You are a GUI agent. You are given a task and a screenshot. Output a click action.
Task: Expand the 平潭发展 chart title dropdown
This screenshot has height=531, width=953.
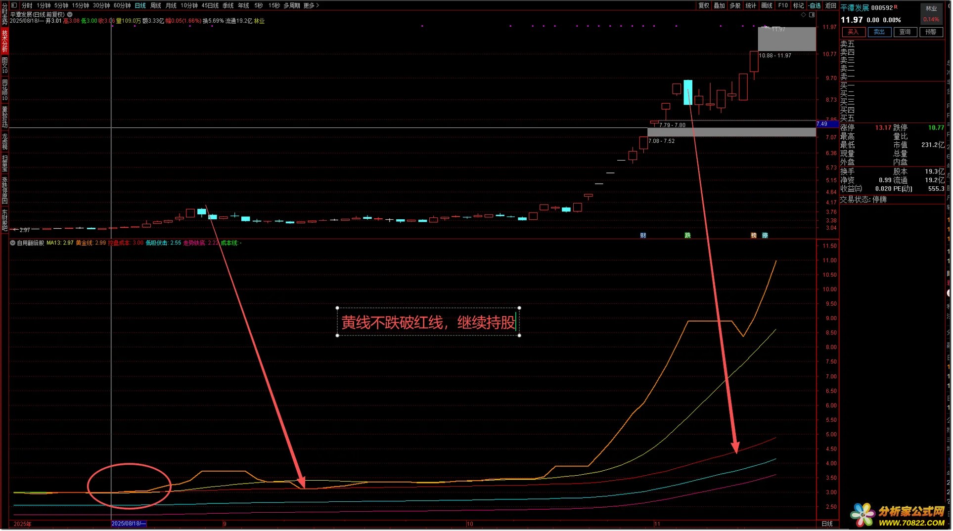[70, 15]
